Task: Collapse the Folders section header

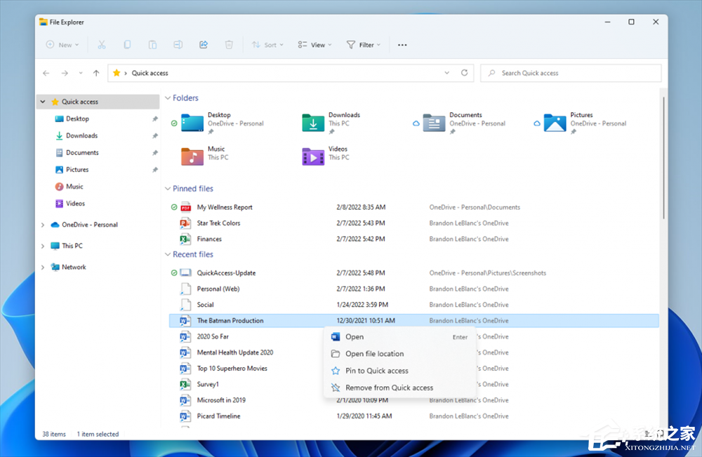Action: (167, 98)
